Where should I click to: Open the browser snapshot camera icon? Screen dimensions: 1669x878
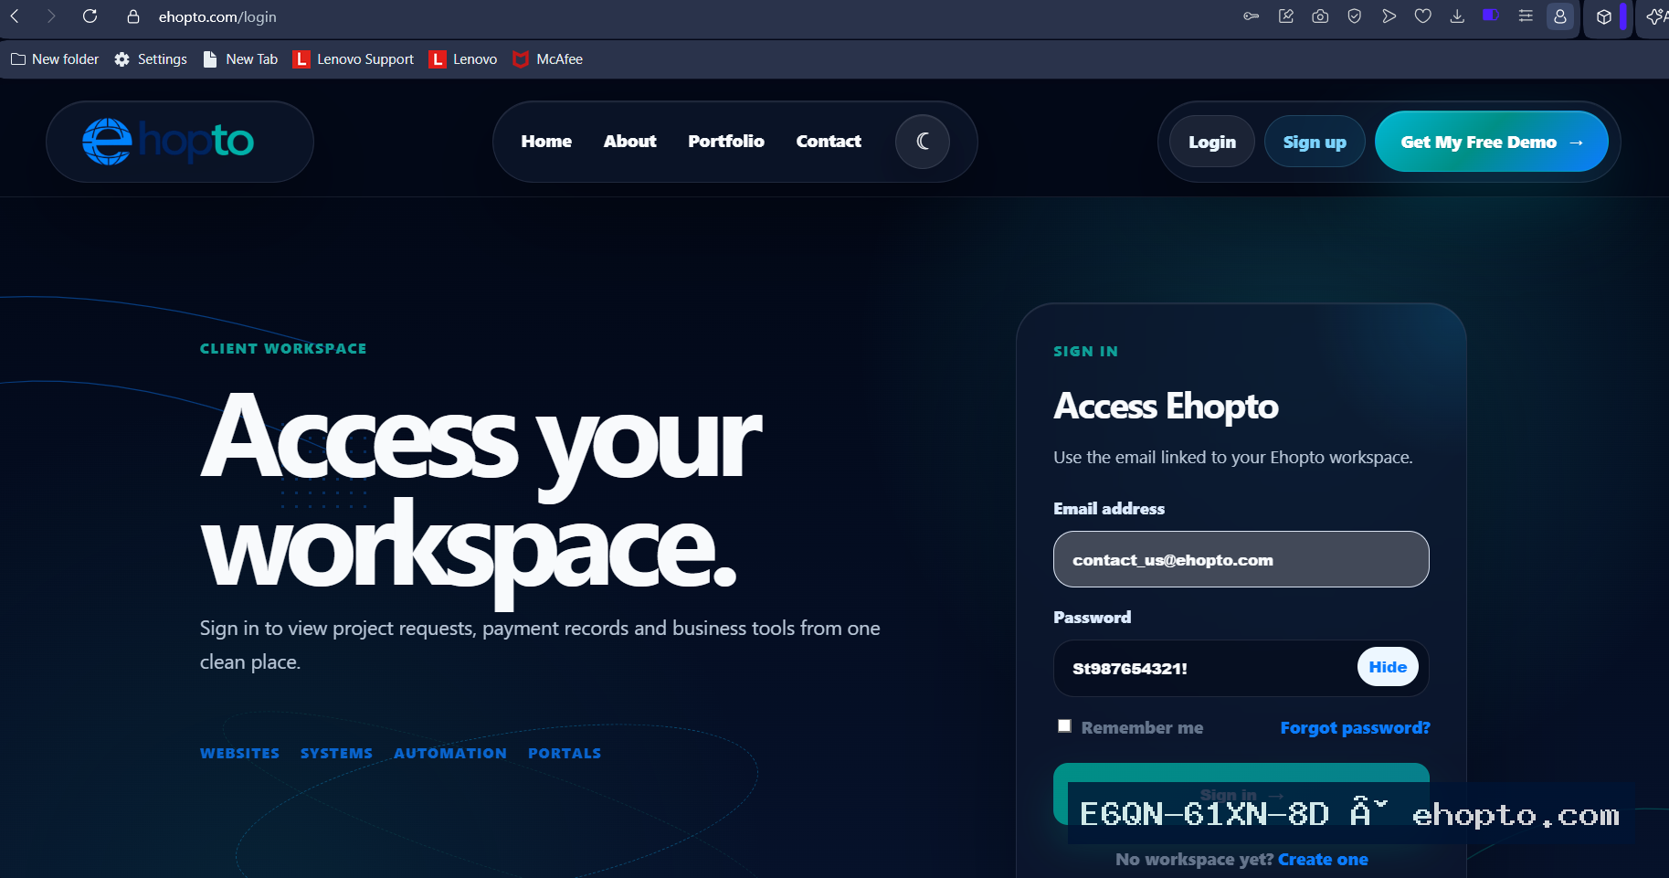pyautogui.click(x=1320, y=16)
